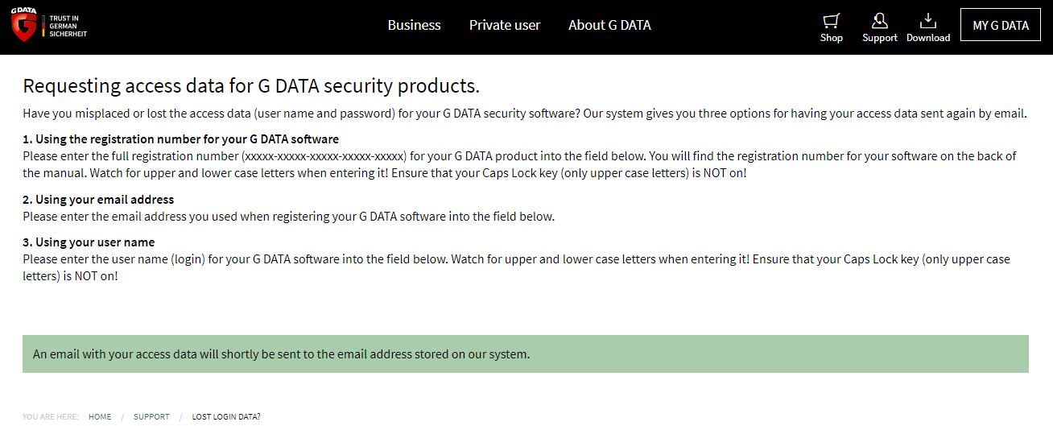Image resolution: width=1053 pixels, height=426 pixels.
Task: Click the green email confirmation message banner
Action: [526, 354]
